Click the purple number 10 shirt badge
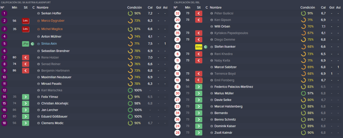Screen dimensions: 343x138 [4, 77]
